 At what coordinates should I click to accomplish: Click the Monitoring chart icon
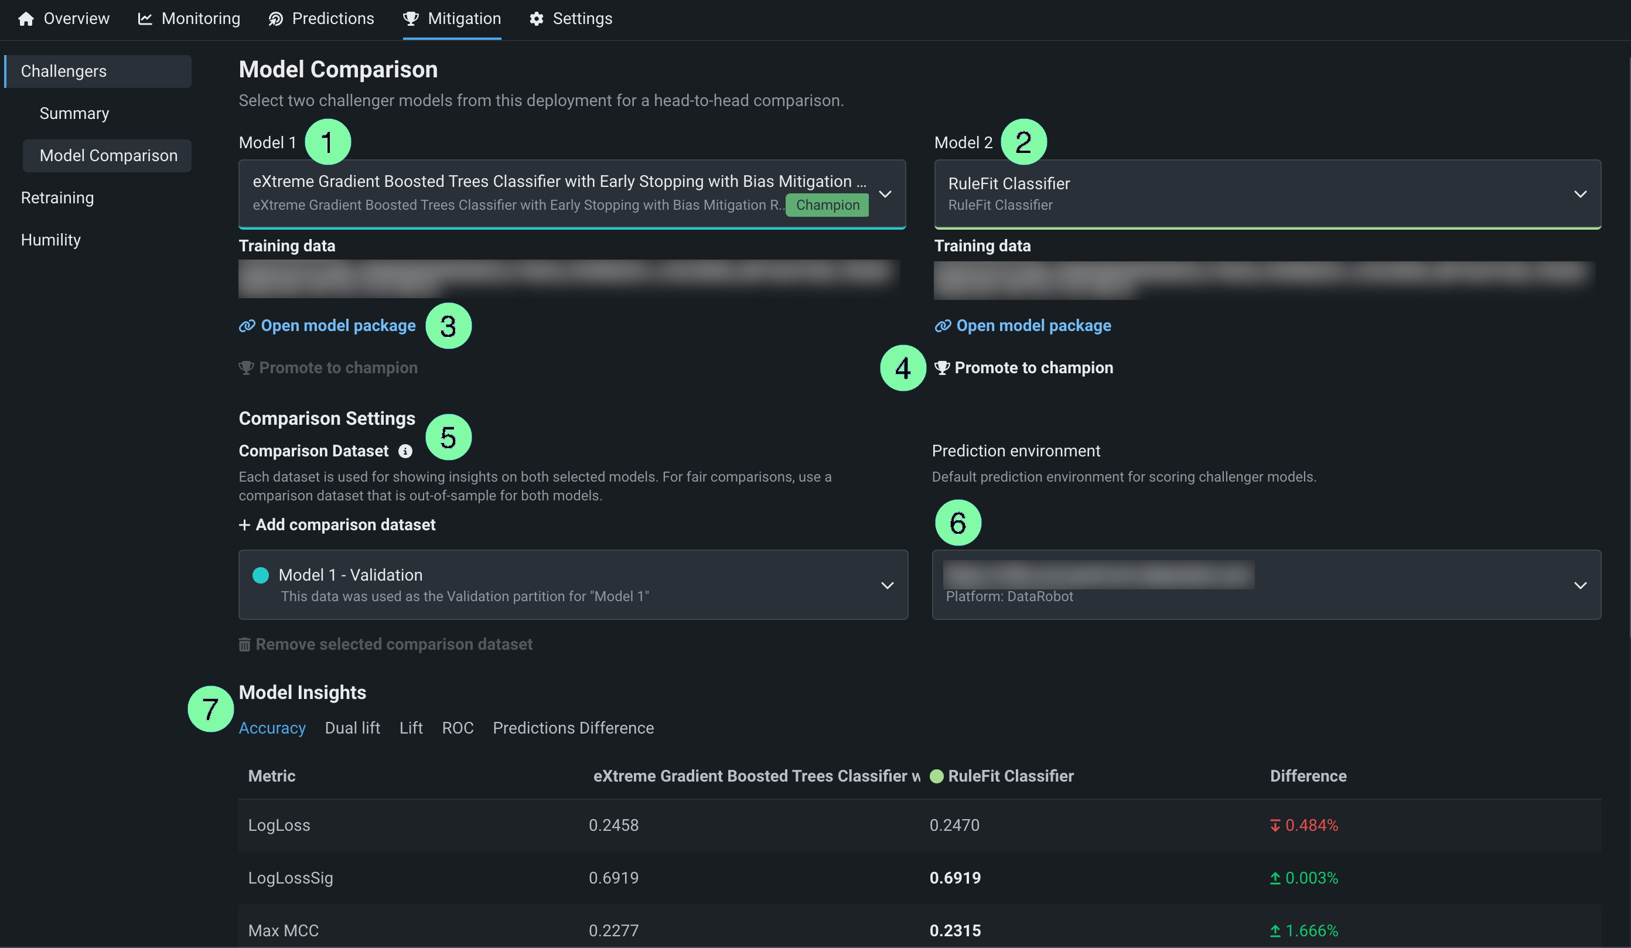(145, 19)
